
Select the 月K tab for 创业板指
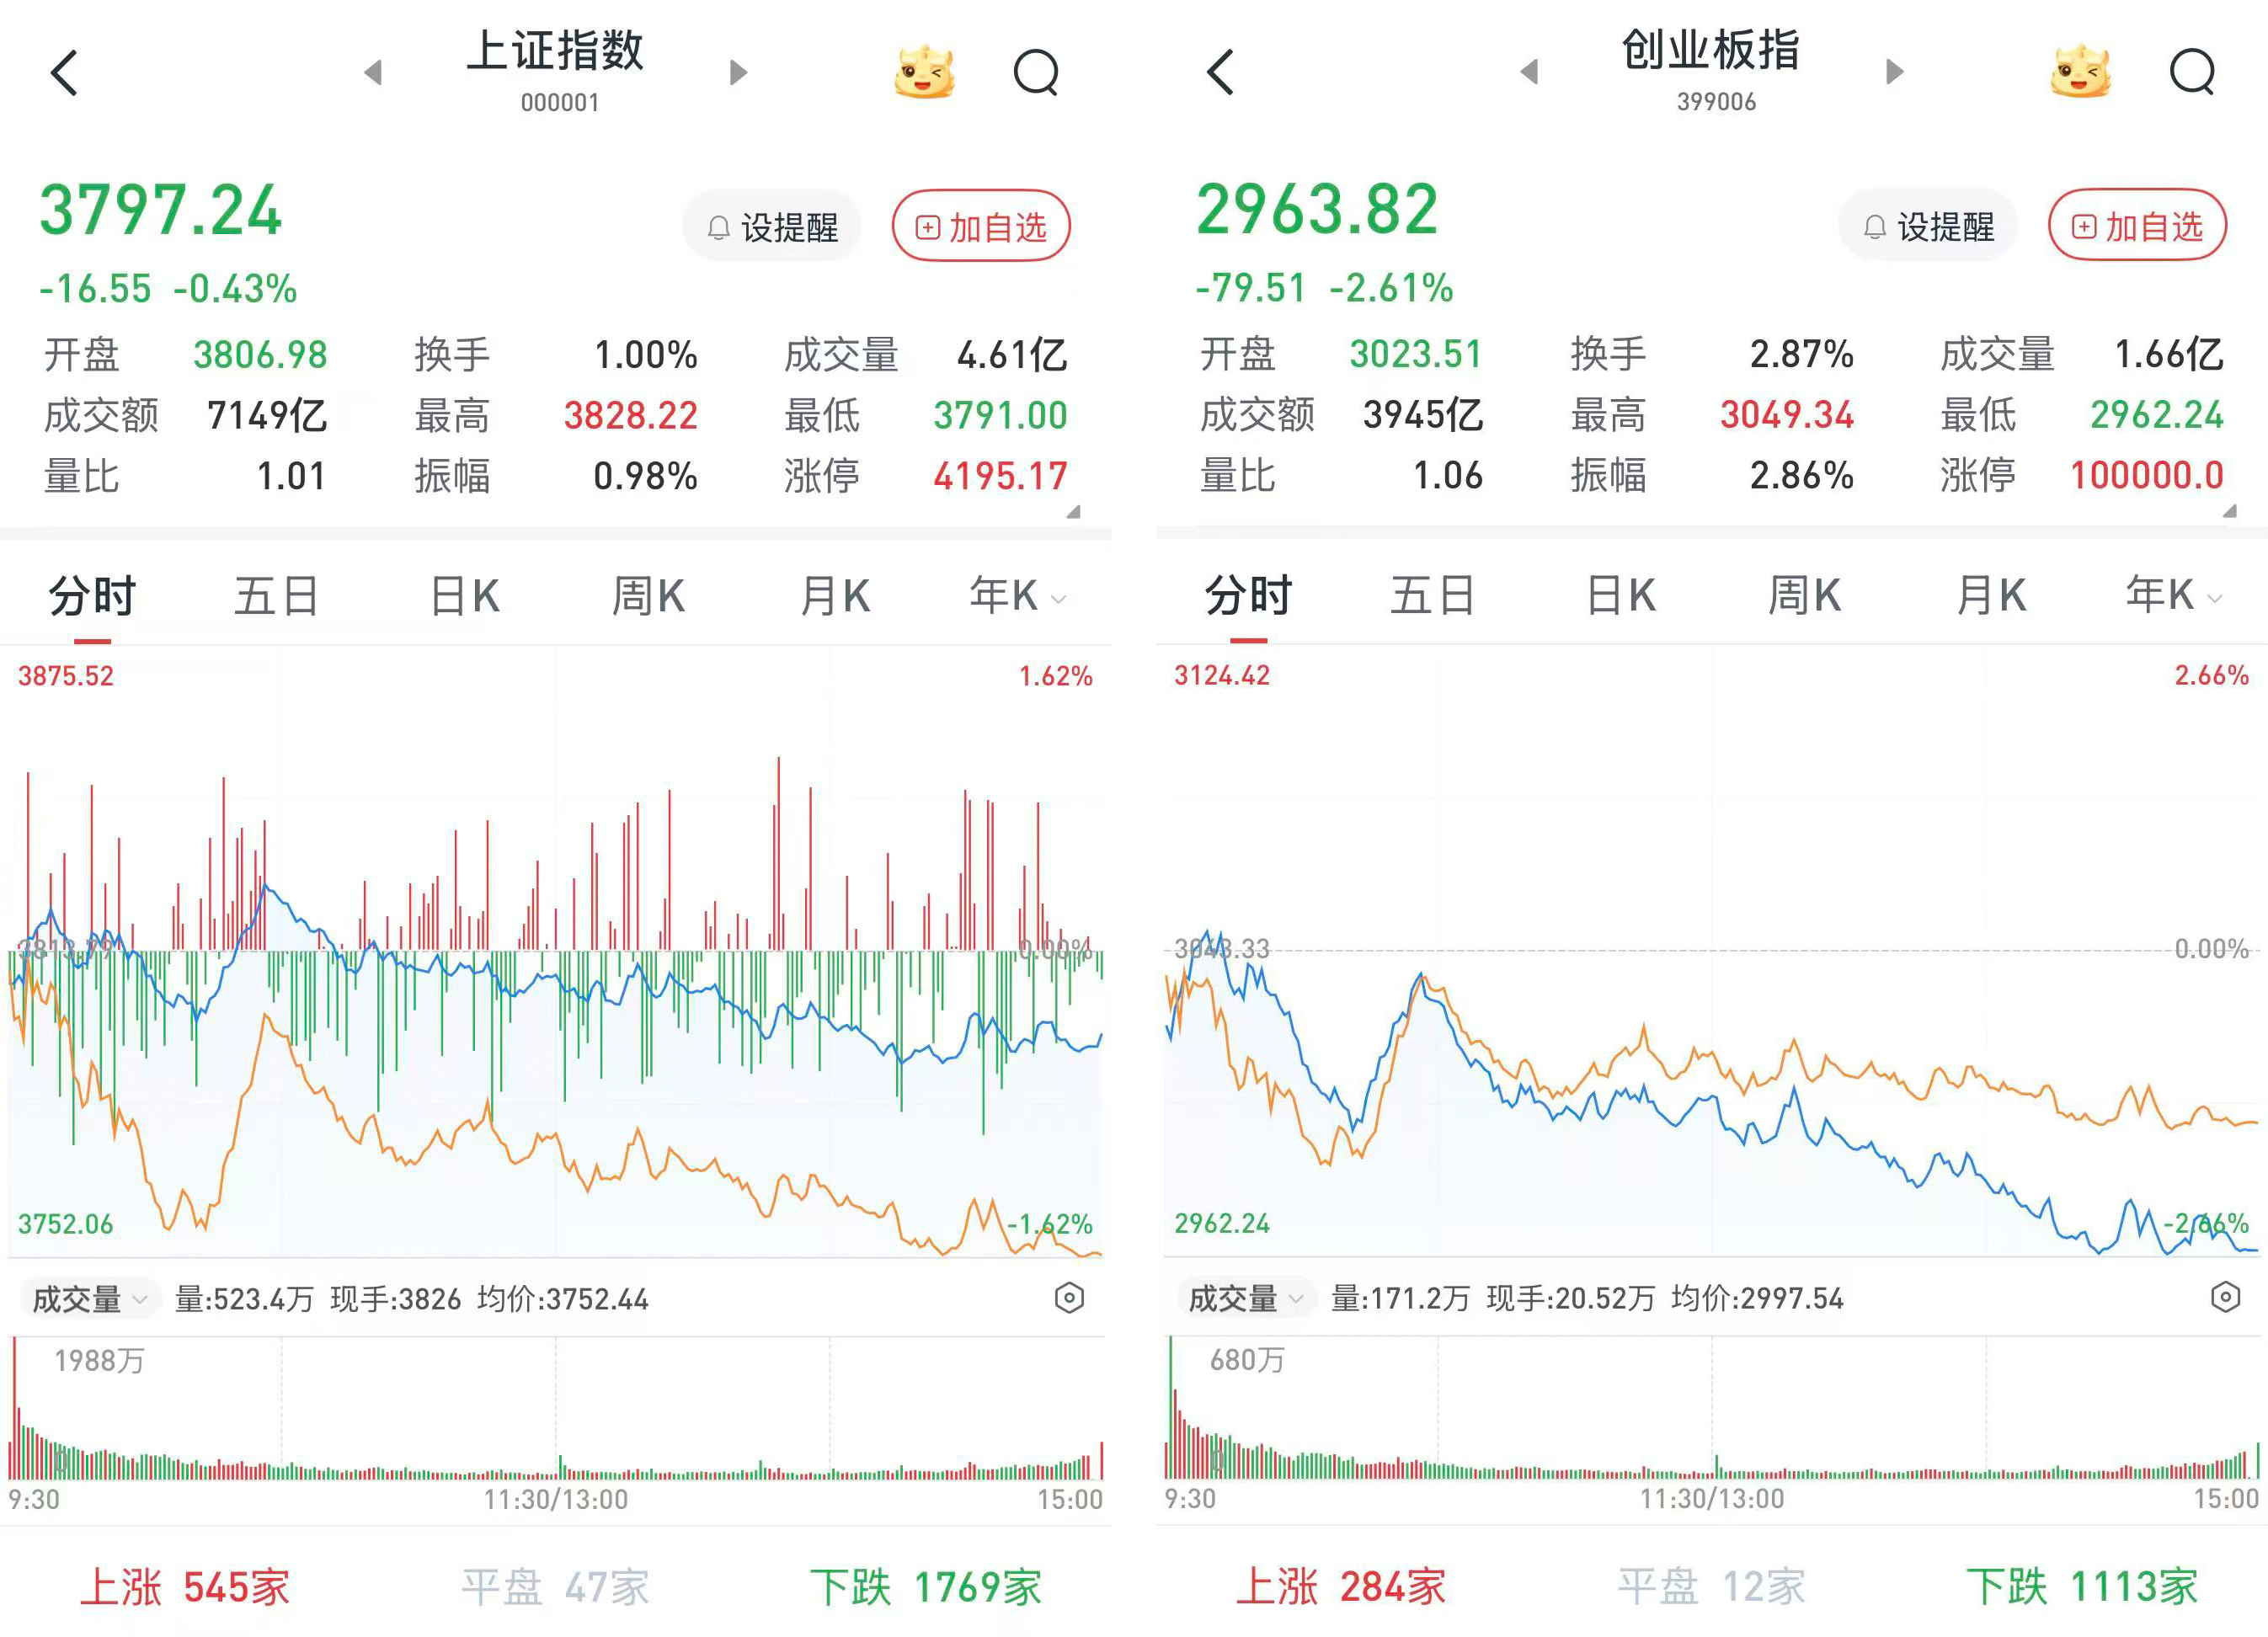[1991, 595]
